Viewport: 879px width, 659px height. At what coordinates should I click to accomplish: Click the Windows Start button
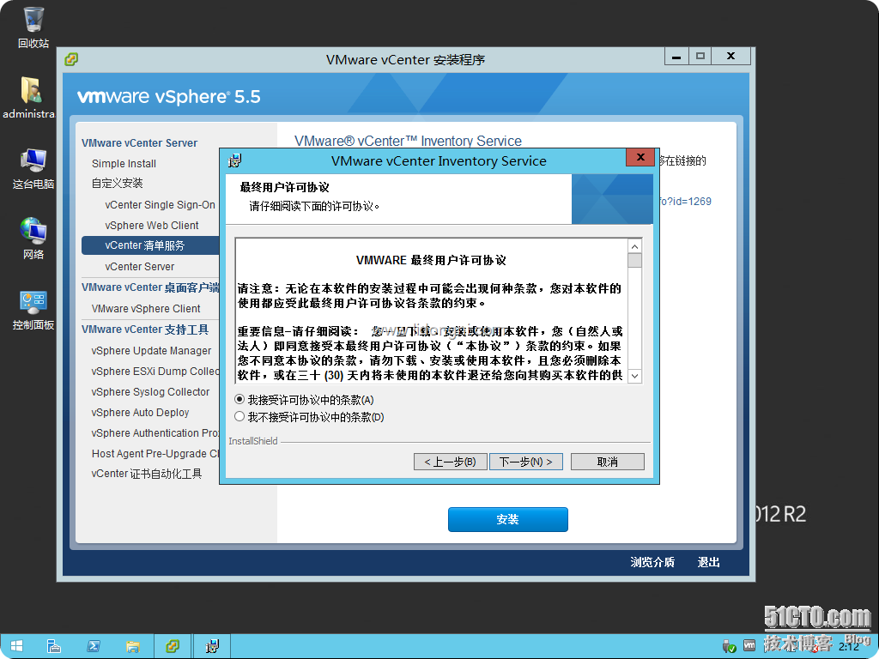click(16, 646)
